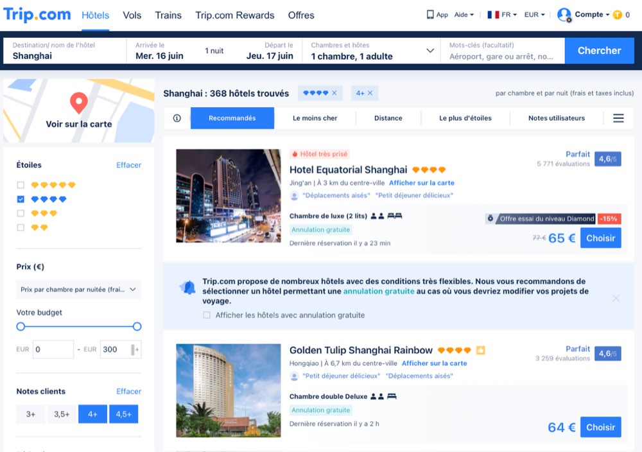Sort by Notes utilisateurs
This screenshot has height=452, width=642.
point(557,118)
